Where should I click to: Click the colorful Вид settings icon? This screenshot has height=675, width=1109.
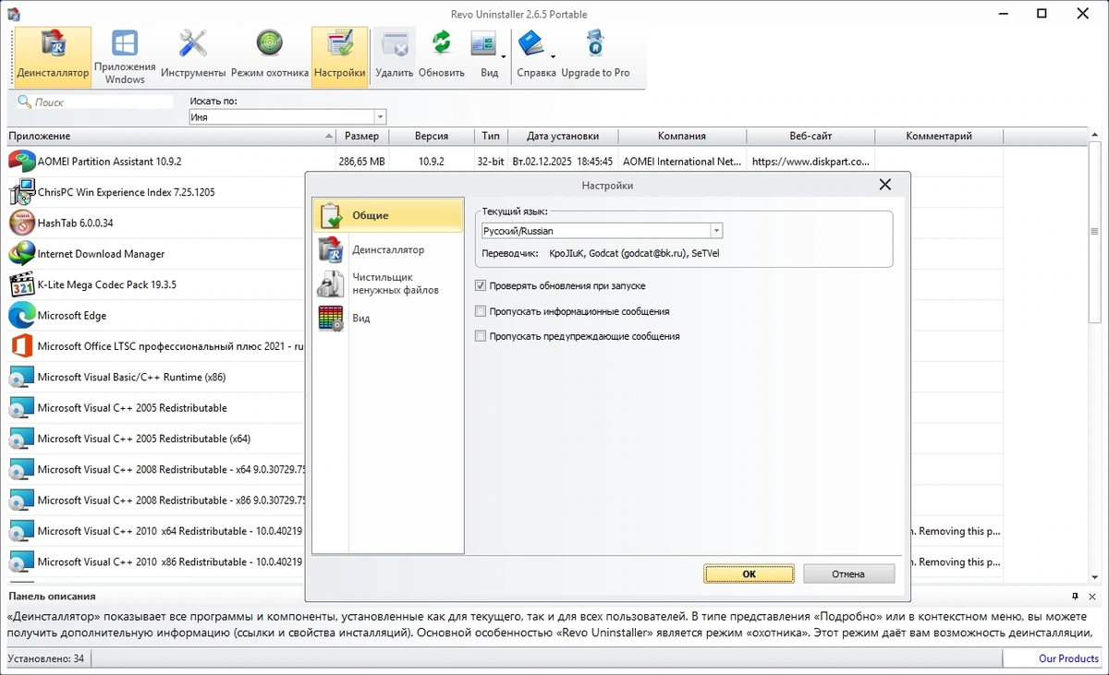coord(331,318)
